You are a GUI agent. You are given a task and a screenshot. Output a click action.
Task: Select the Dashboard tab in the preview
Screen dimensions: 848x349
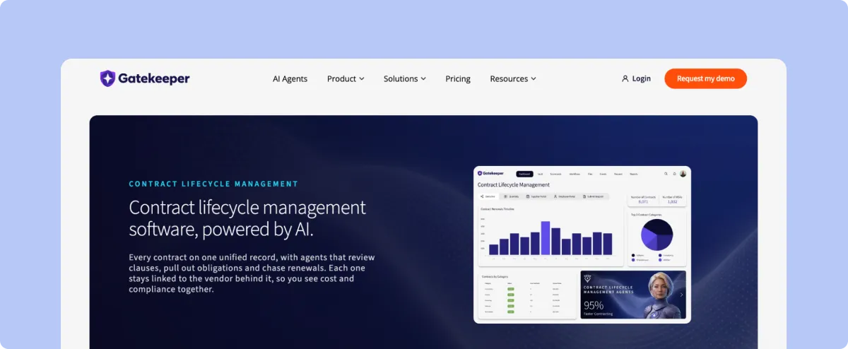[x=524, y=174]
